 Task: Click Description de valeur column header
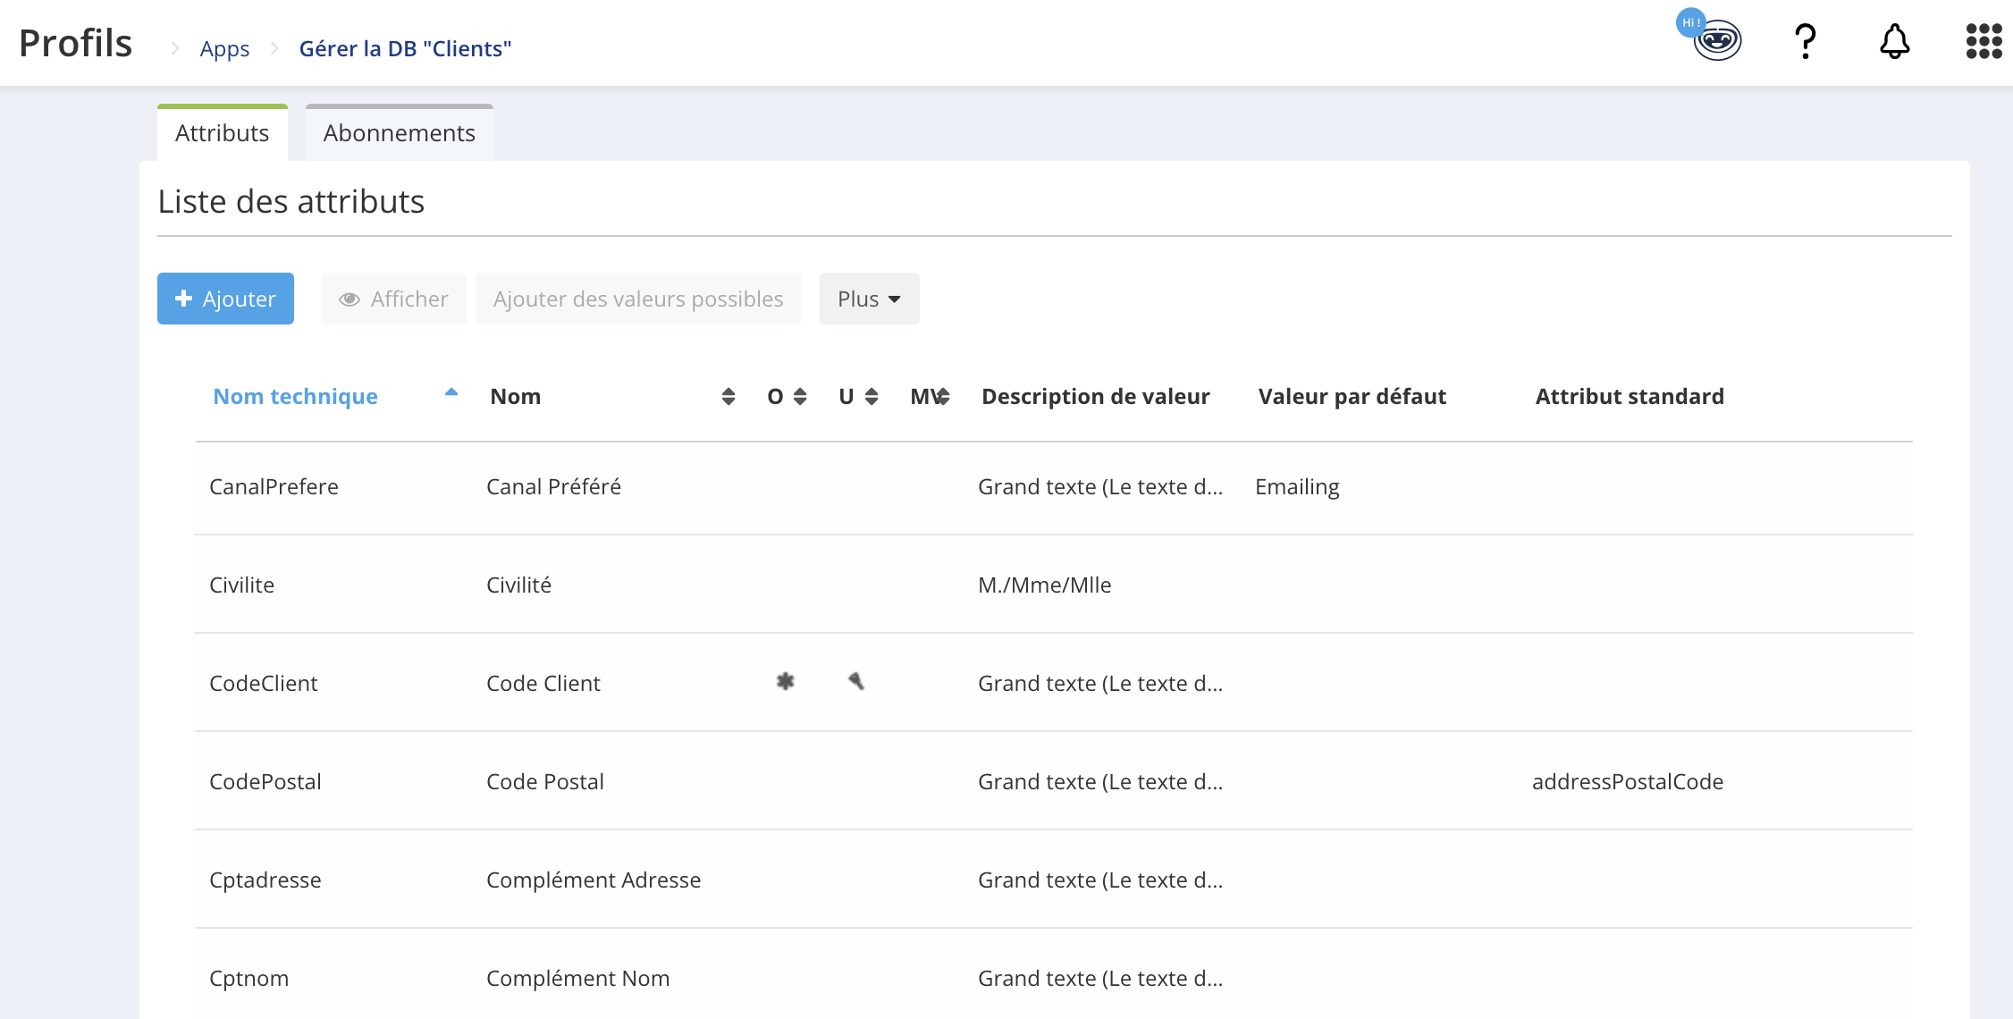click(1095, 396)
